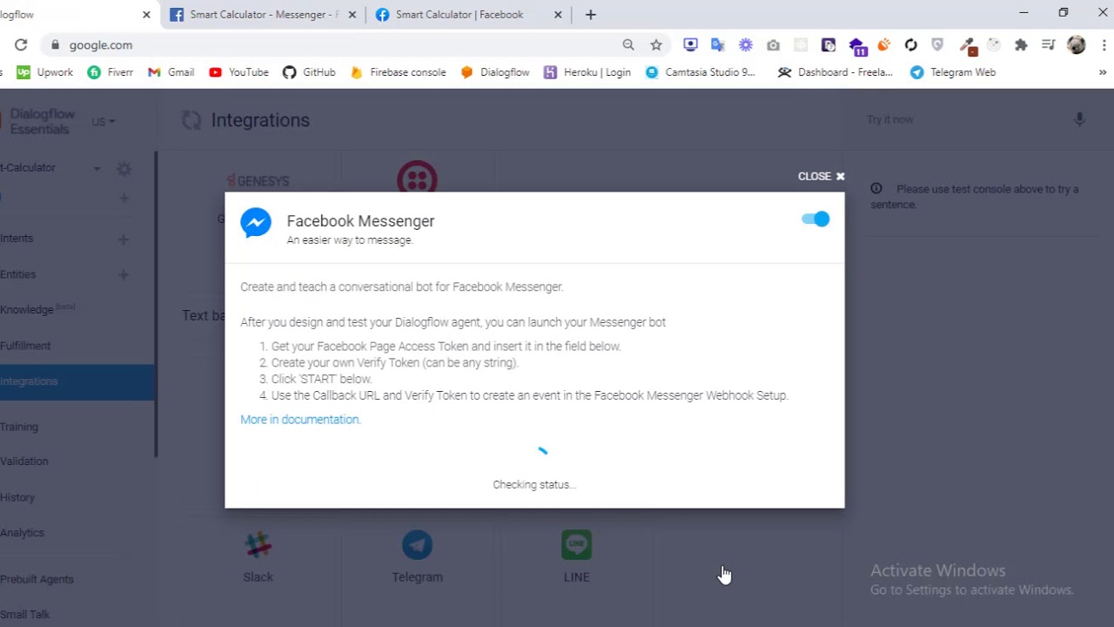Add a new intent with plus icon
This screenshot has width=1114, height=627.
pyautogui.click(x=124, y=239)
